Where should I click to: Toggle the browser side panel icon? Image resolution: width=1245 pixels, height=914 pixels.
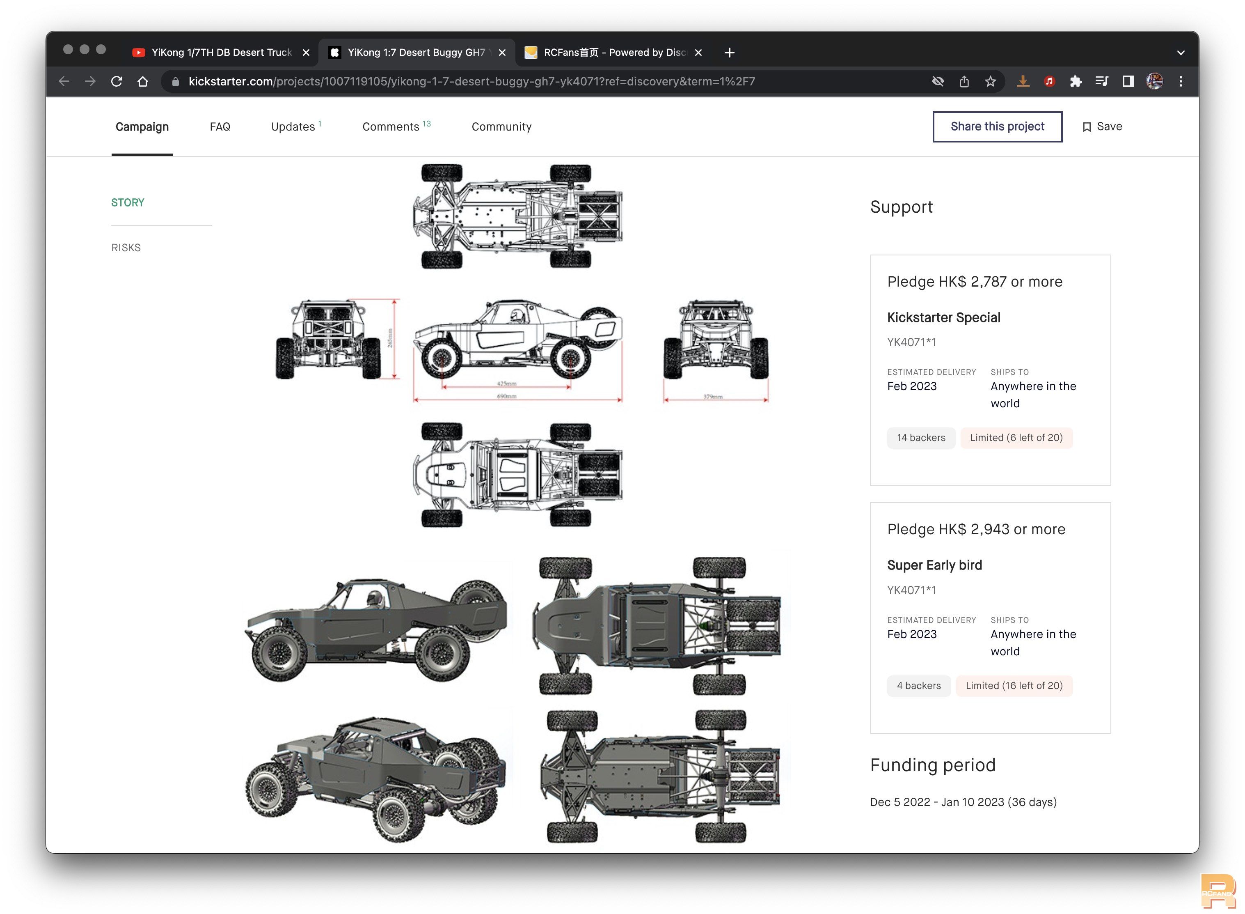click(x=1128, y=81)
